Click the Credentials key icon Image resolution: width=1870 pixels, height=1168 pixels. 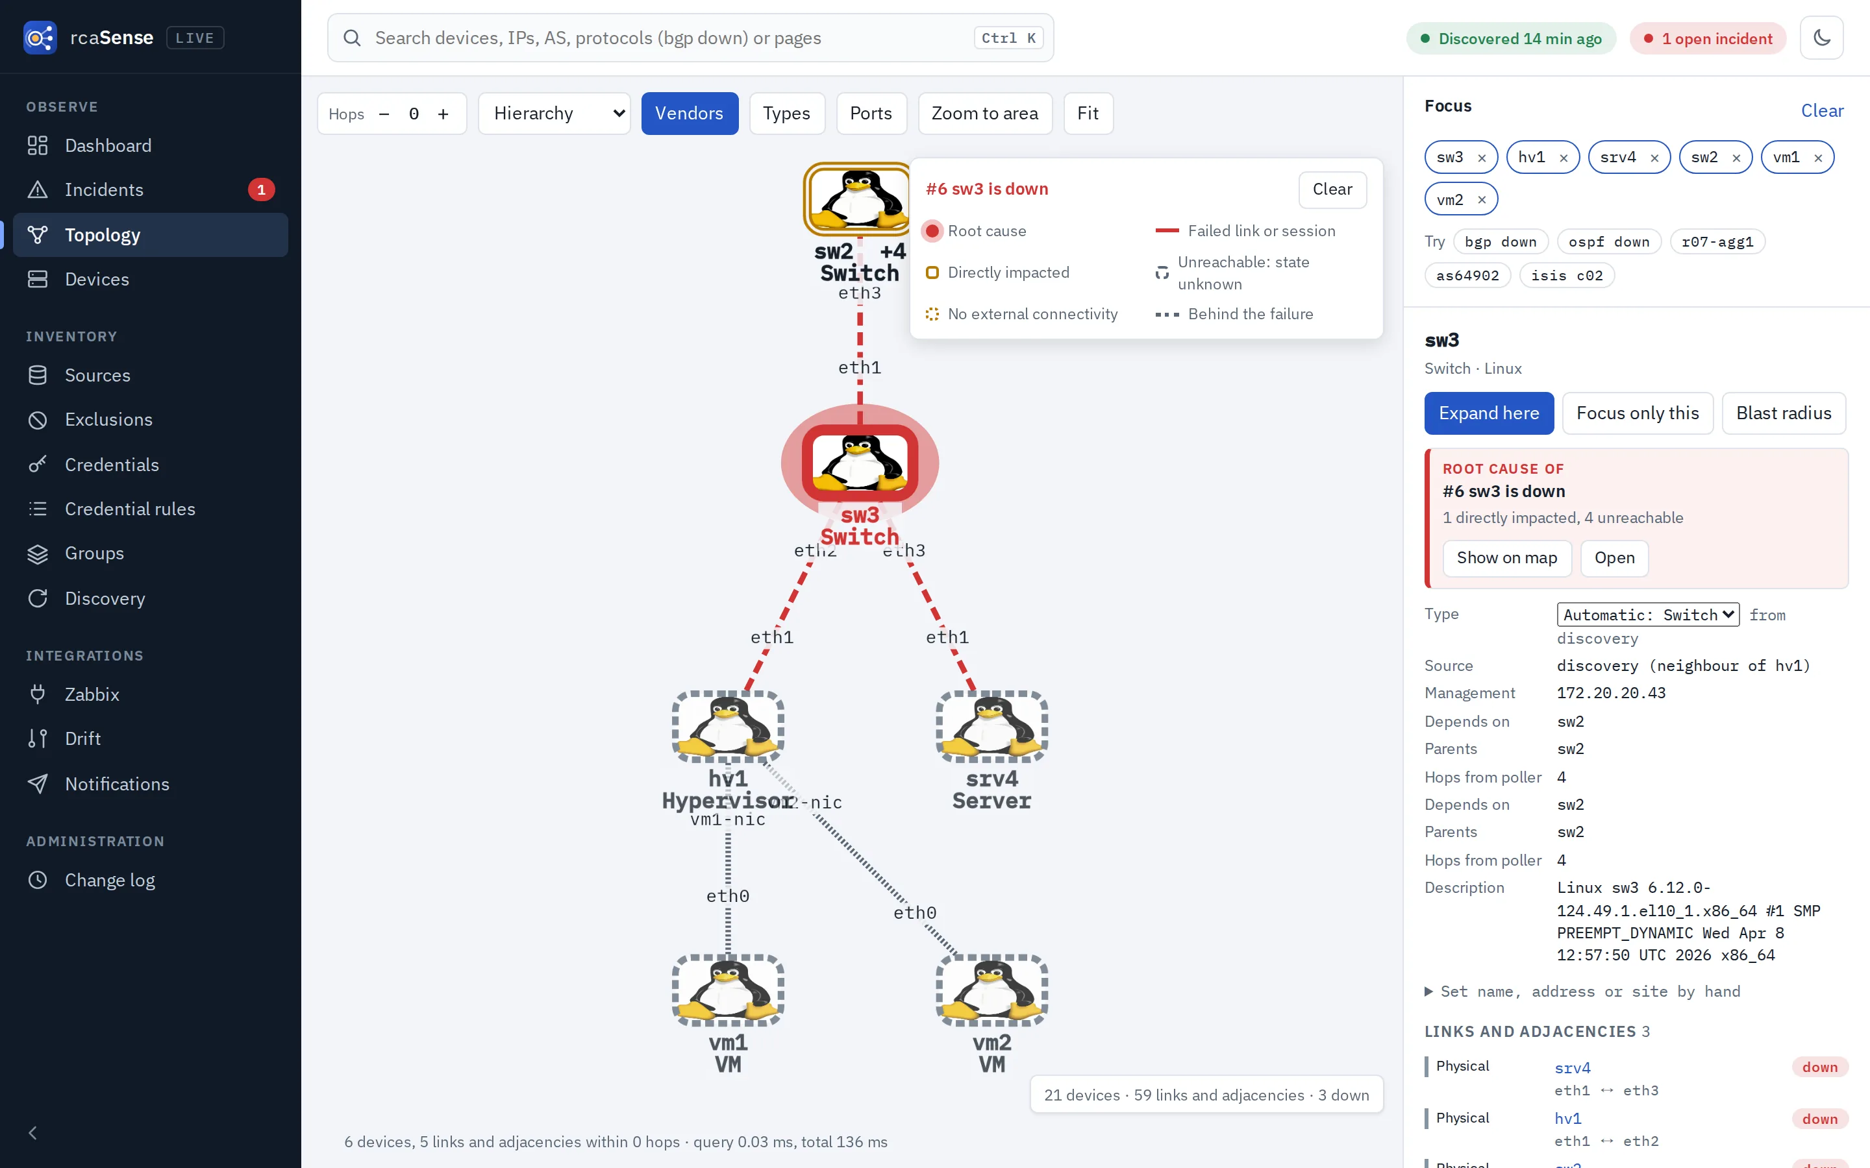click(x=37, y=464)
